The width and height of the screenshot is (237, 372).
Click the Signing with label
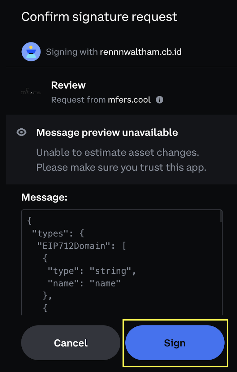point(72,52)
